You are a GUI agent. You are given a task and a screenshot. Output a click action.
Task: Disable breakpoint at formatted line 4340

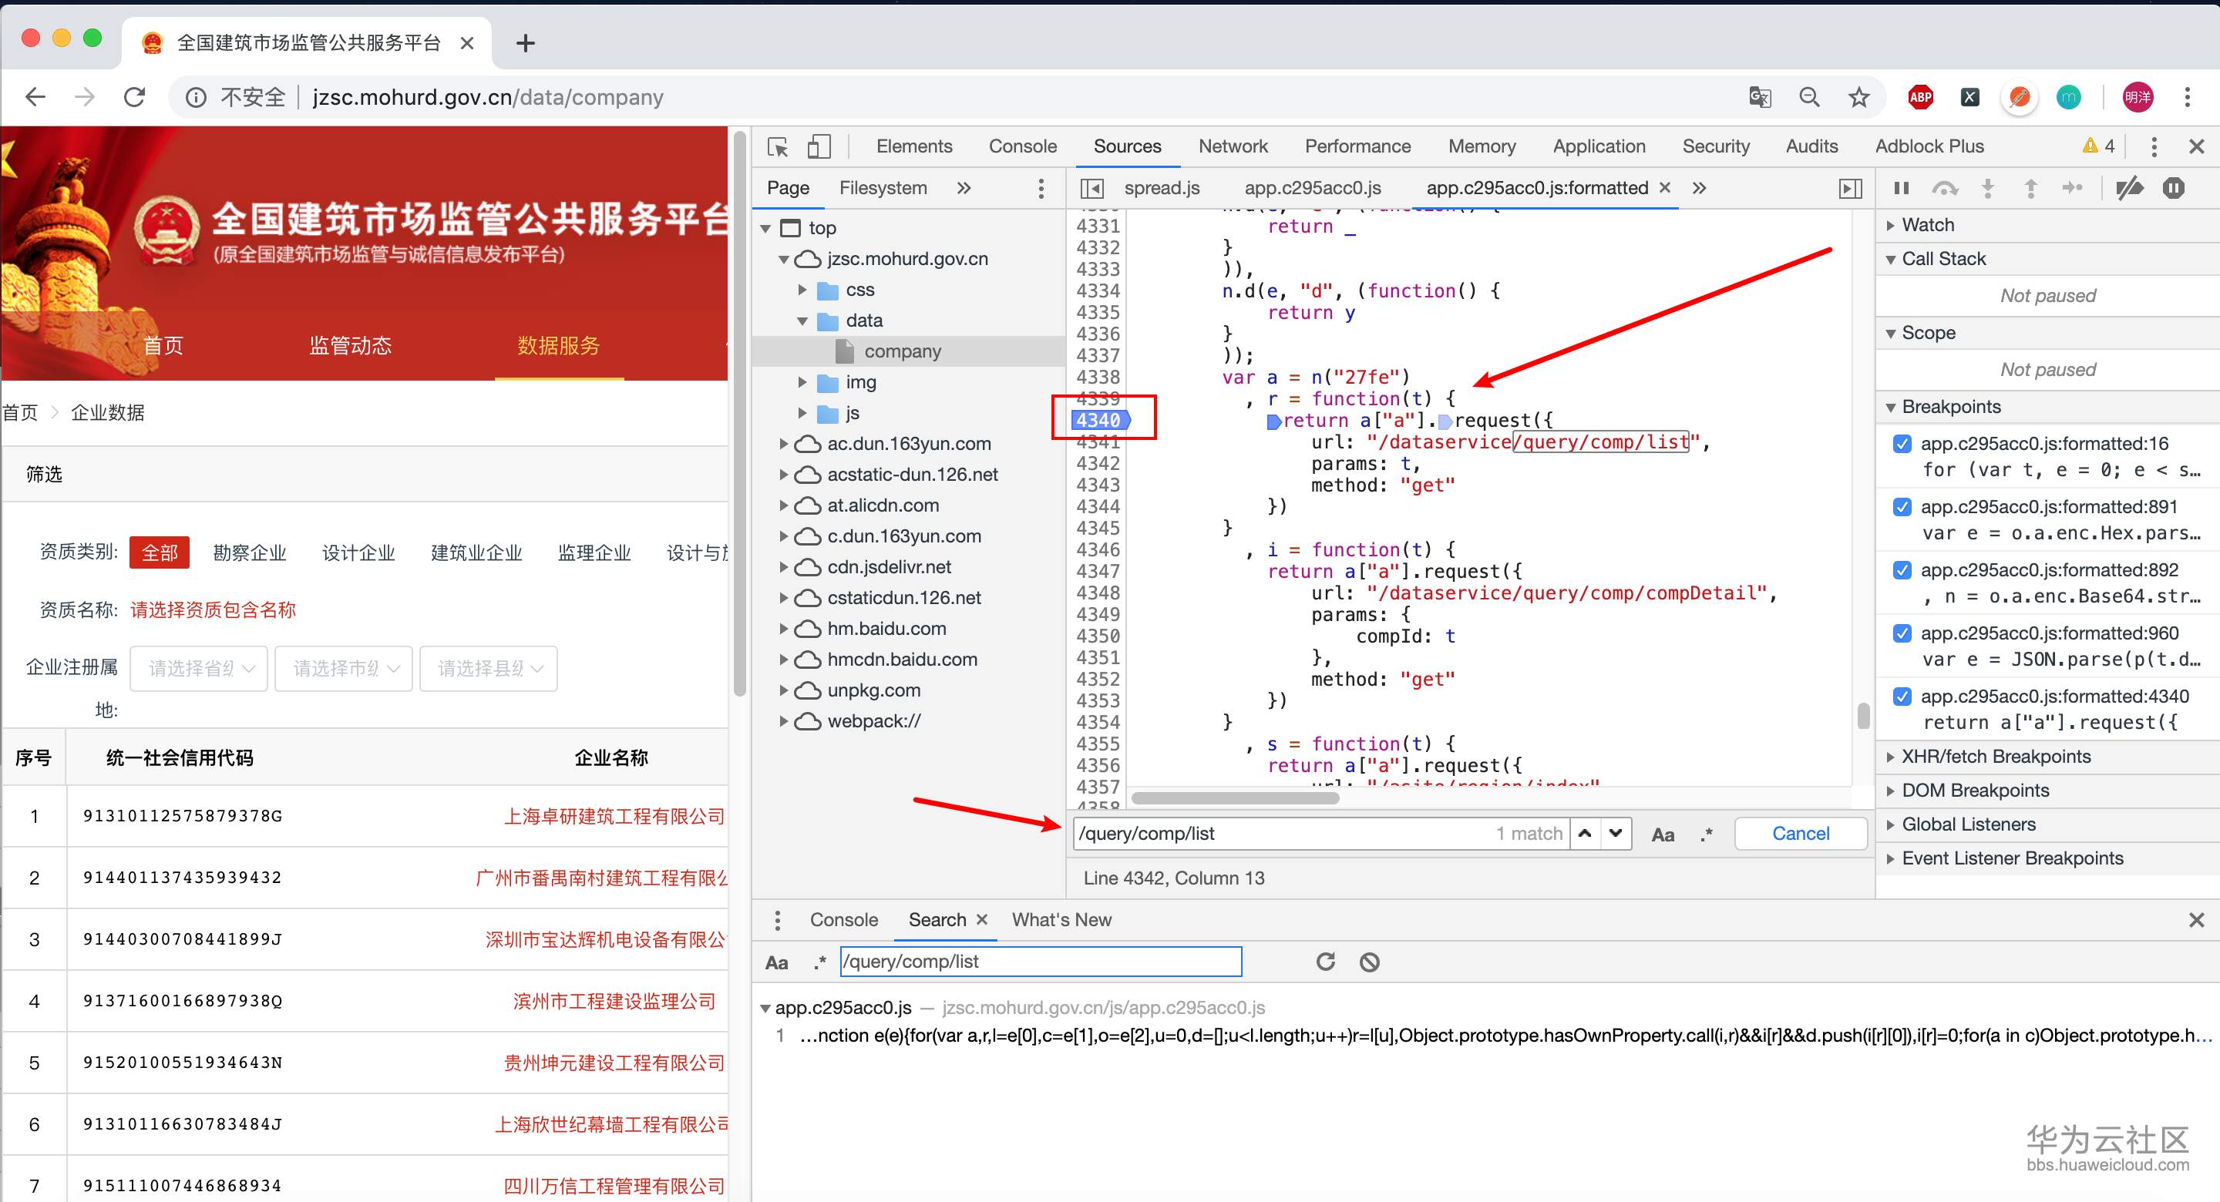[x=1902, y=697]
